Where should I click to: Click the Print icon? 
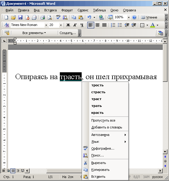34,17
